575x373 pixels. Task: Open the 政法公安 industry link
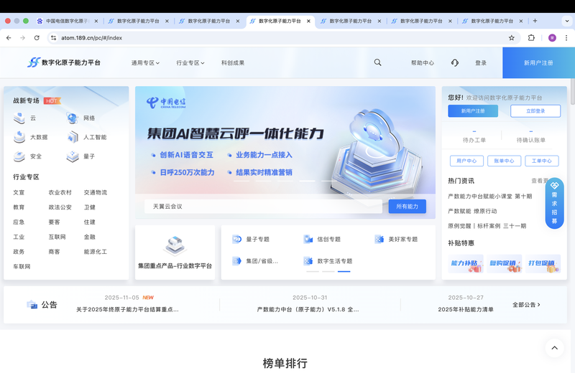[60, 207]
